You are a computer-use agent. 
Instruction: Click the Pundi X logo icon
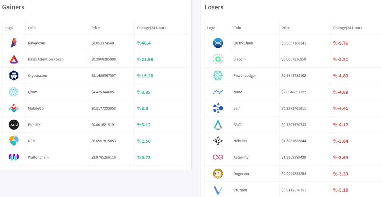(x=14, y=125)
